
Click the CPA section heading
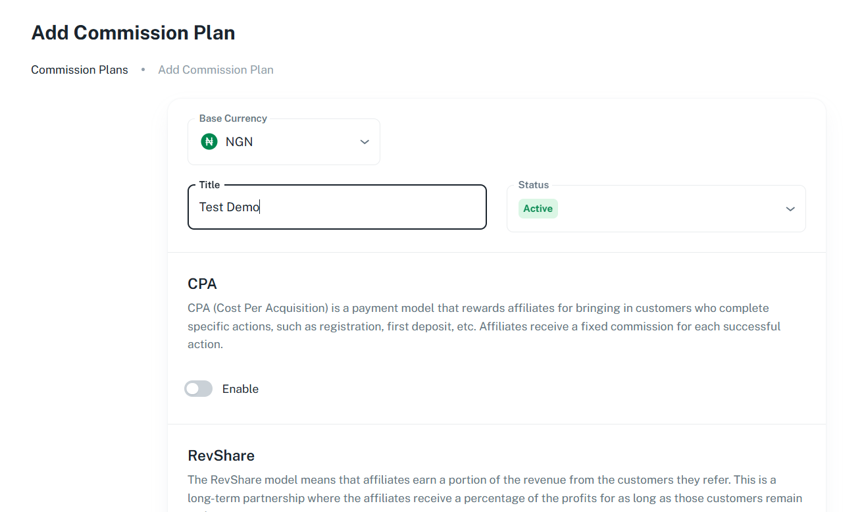[202, 284]
